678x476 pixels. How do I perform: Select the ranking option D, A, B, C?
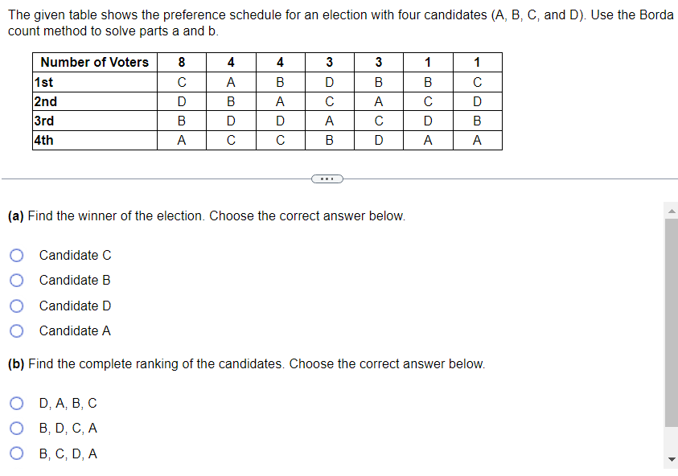[16, 403]
